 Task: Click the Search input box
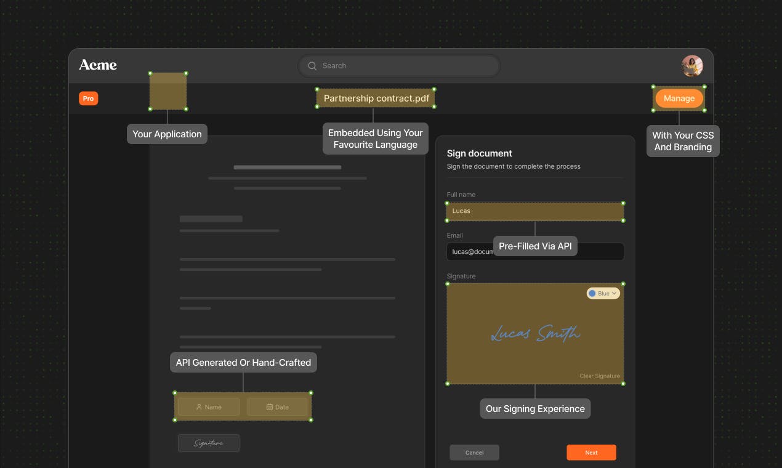click(399, 66)
